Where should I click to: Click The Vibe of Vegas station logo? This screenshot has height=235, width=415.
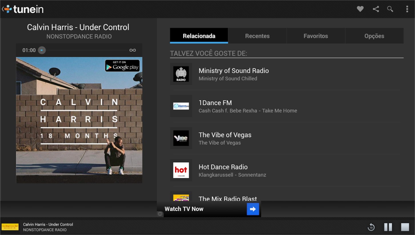(x=181, y=138)
